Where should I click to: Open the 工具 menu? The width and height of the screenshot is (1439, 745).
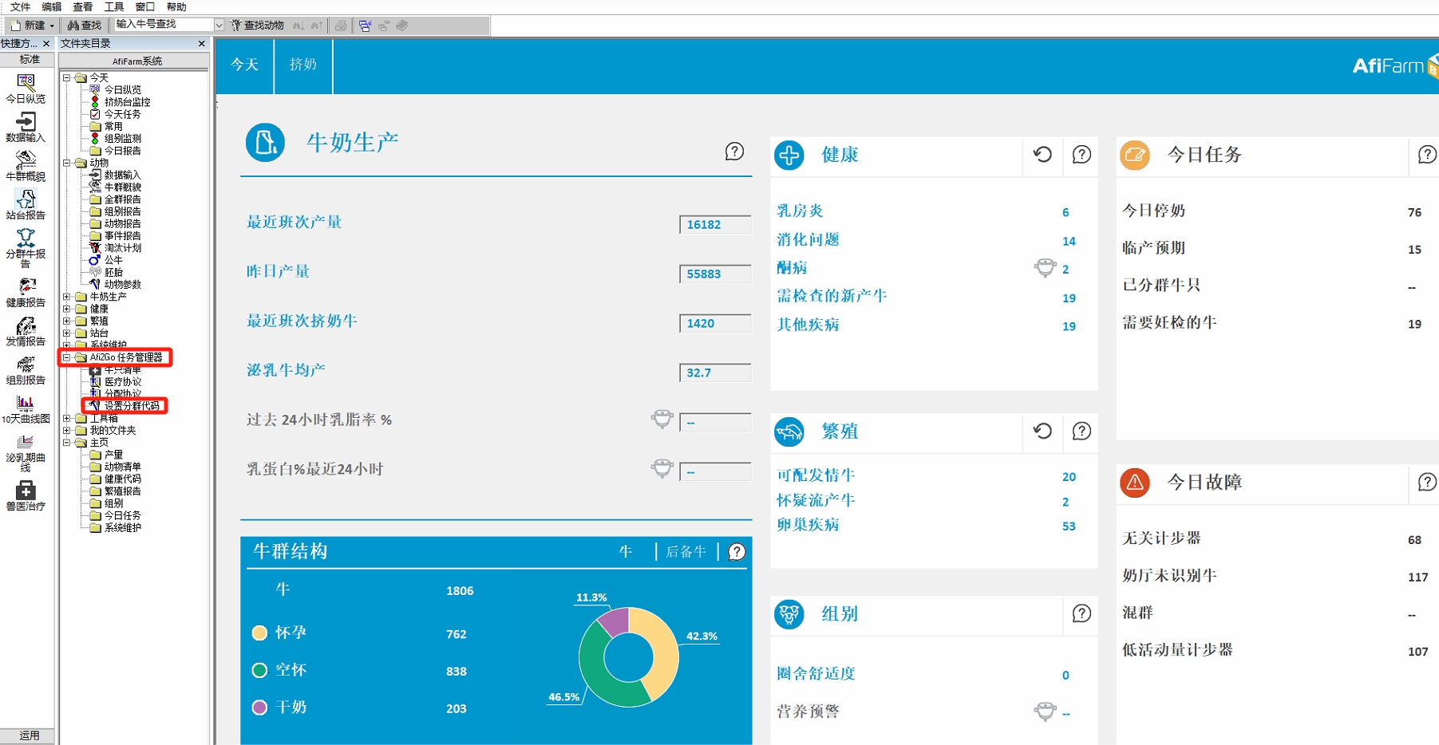point(114,7)
